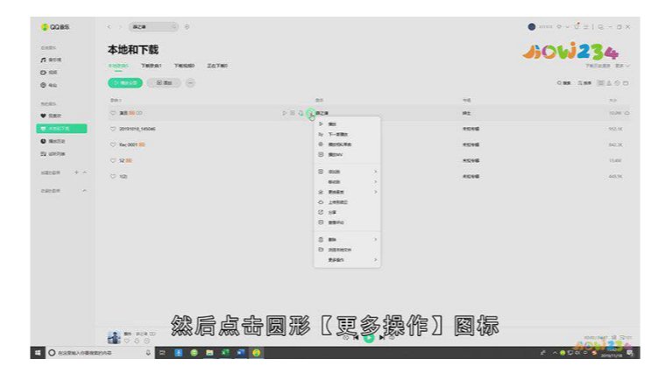Open Task View on the taskbar

coord(162,353)
